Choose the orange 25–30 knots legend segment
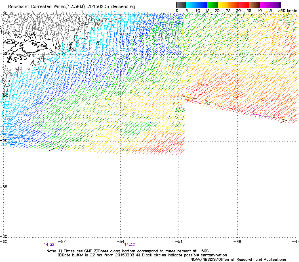 pos(234,5)
